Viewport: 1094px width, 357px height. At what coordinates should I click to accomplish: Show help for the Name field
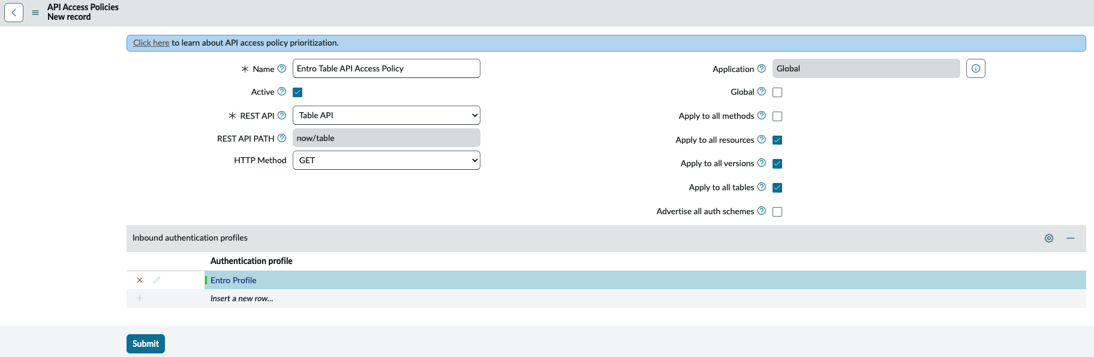[282, 68]
